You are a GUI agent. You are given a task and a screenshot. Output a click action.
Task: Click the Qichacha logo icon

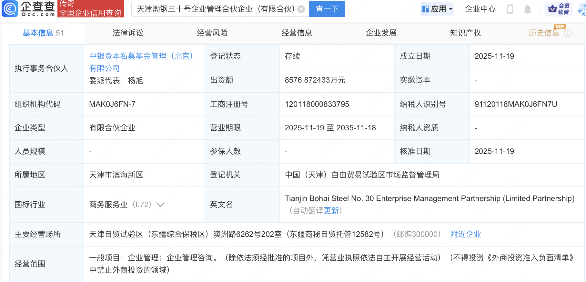10,9
